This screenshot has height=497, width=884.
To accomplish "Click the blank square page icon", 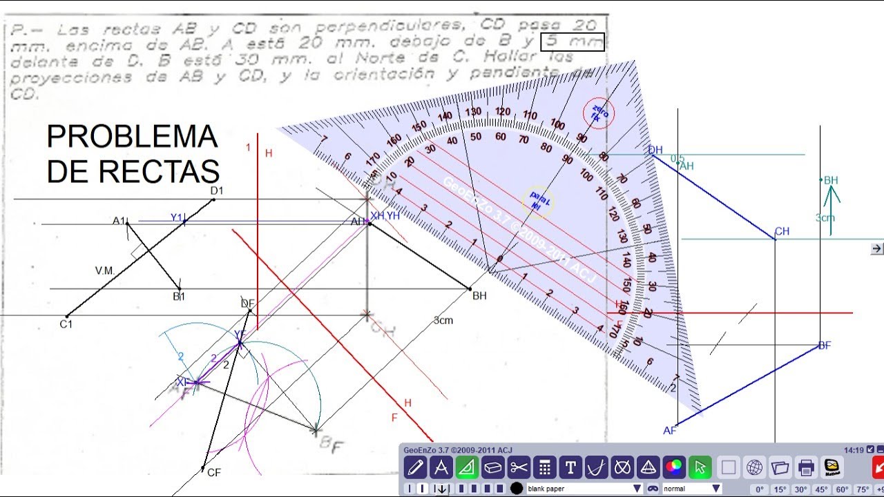I will (x=729, y=467).
